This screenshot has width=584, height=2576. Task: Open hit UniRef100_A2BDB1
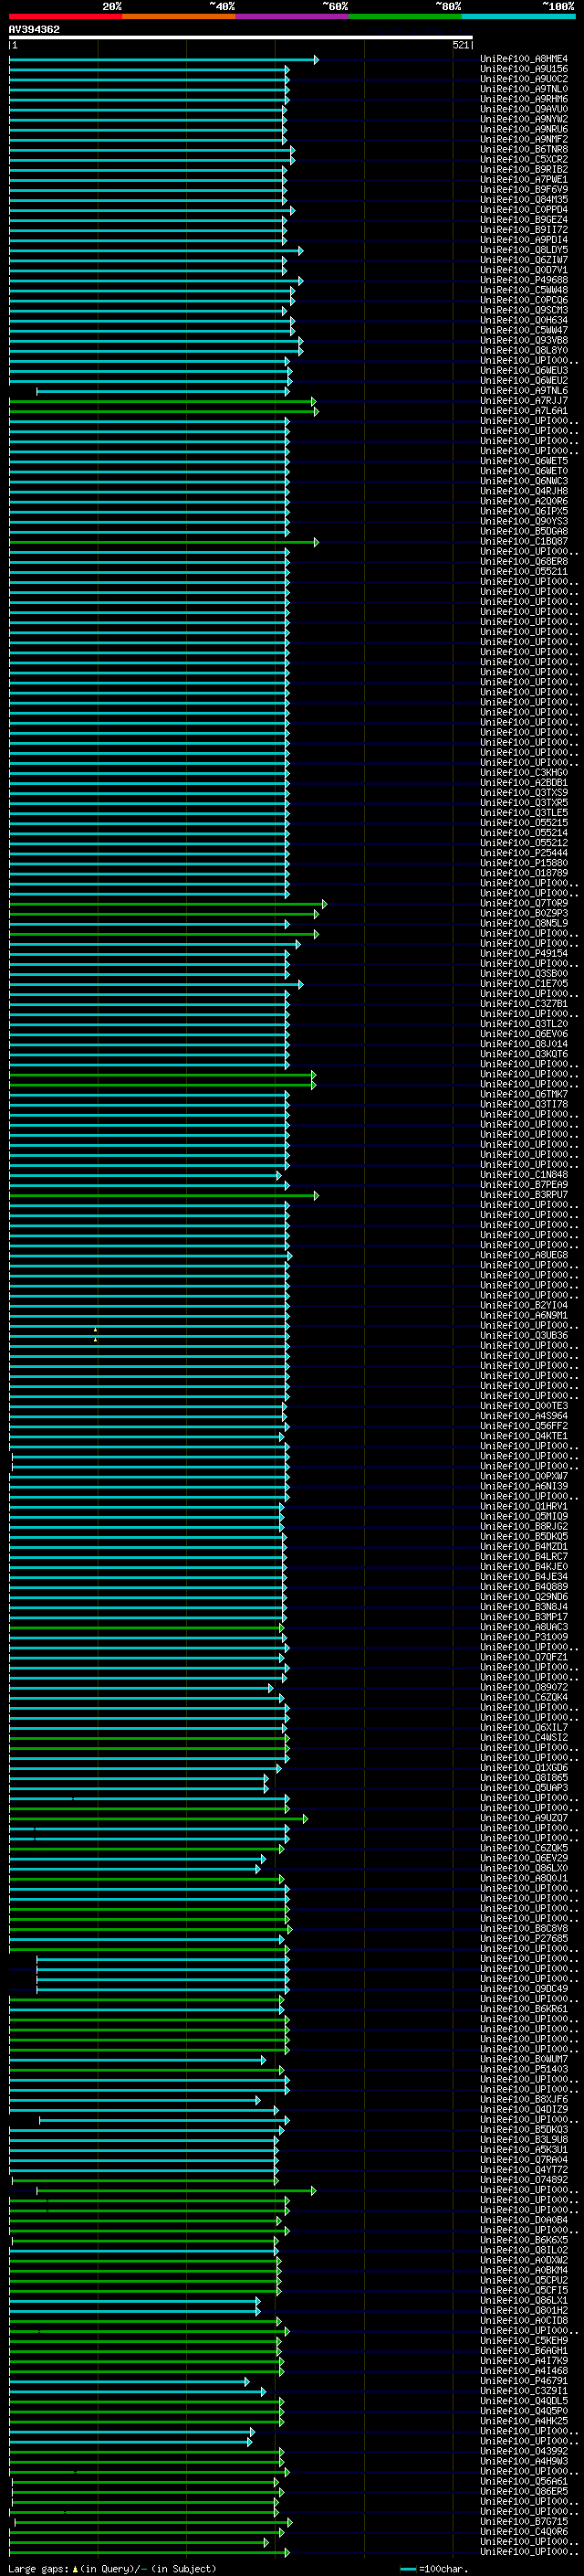pyautogui.click(x=524, y=782)
